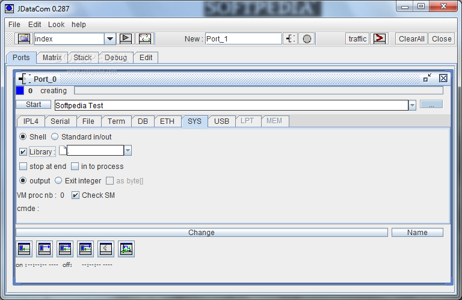The width and height of the screenshot is (462, 300).
Task: Click the fourth bidirectional arrow icon
Action: coord(85,249)
